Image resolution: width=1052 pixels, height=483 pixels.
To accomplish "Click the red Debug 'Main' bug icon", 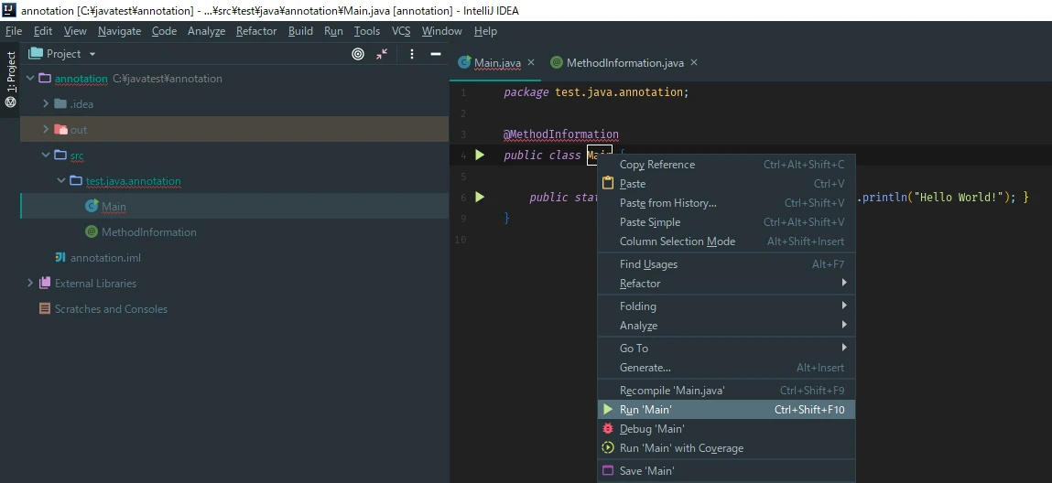I will [x=608, y=429].
